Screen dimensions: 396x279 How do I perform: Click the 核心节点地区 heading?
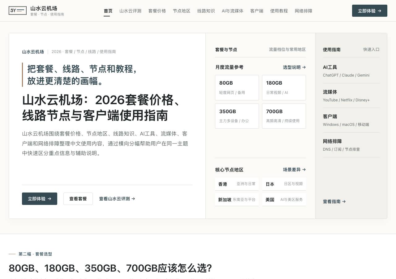pos(229,170)
